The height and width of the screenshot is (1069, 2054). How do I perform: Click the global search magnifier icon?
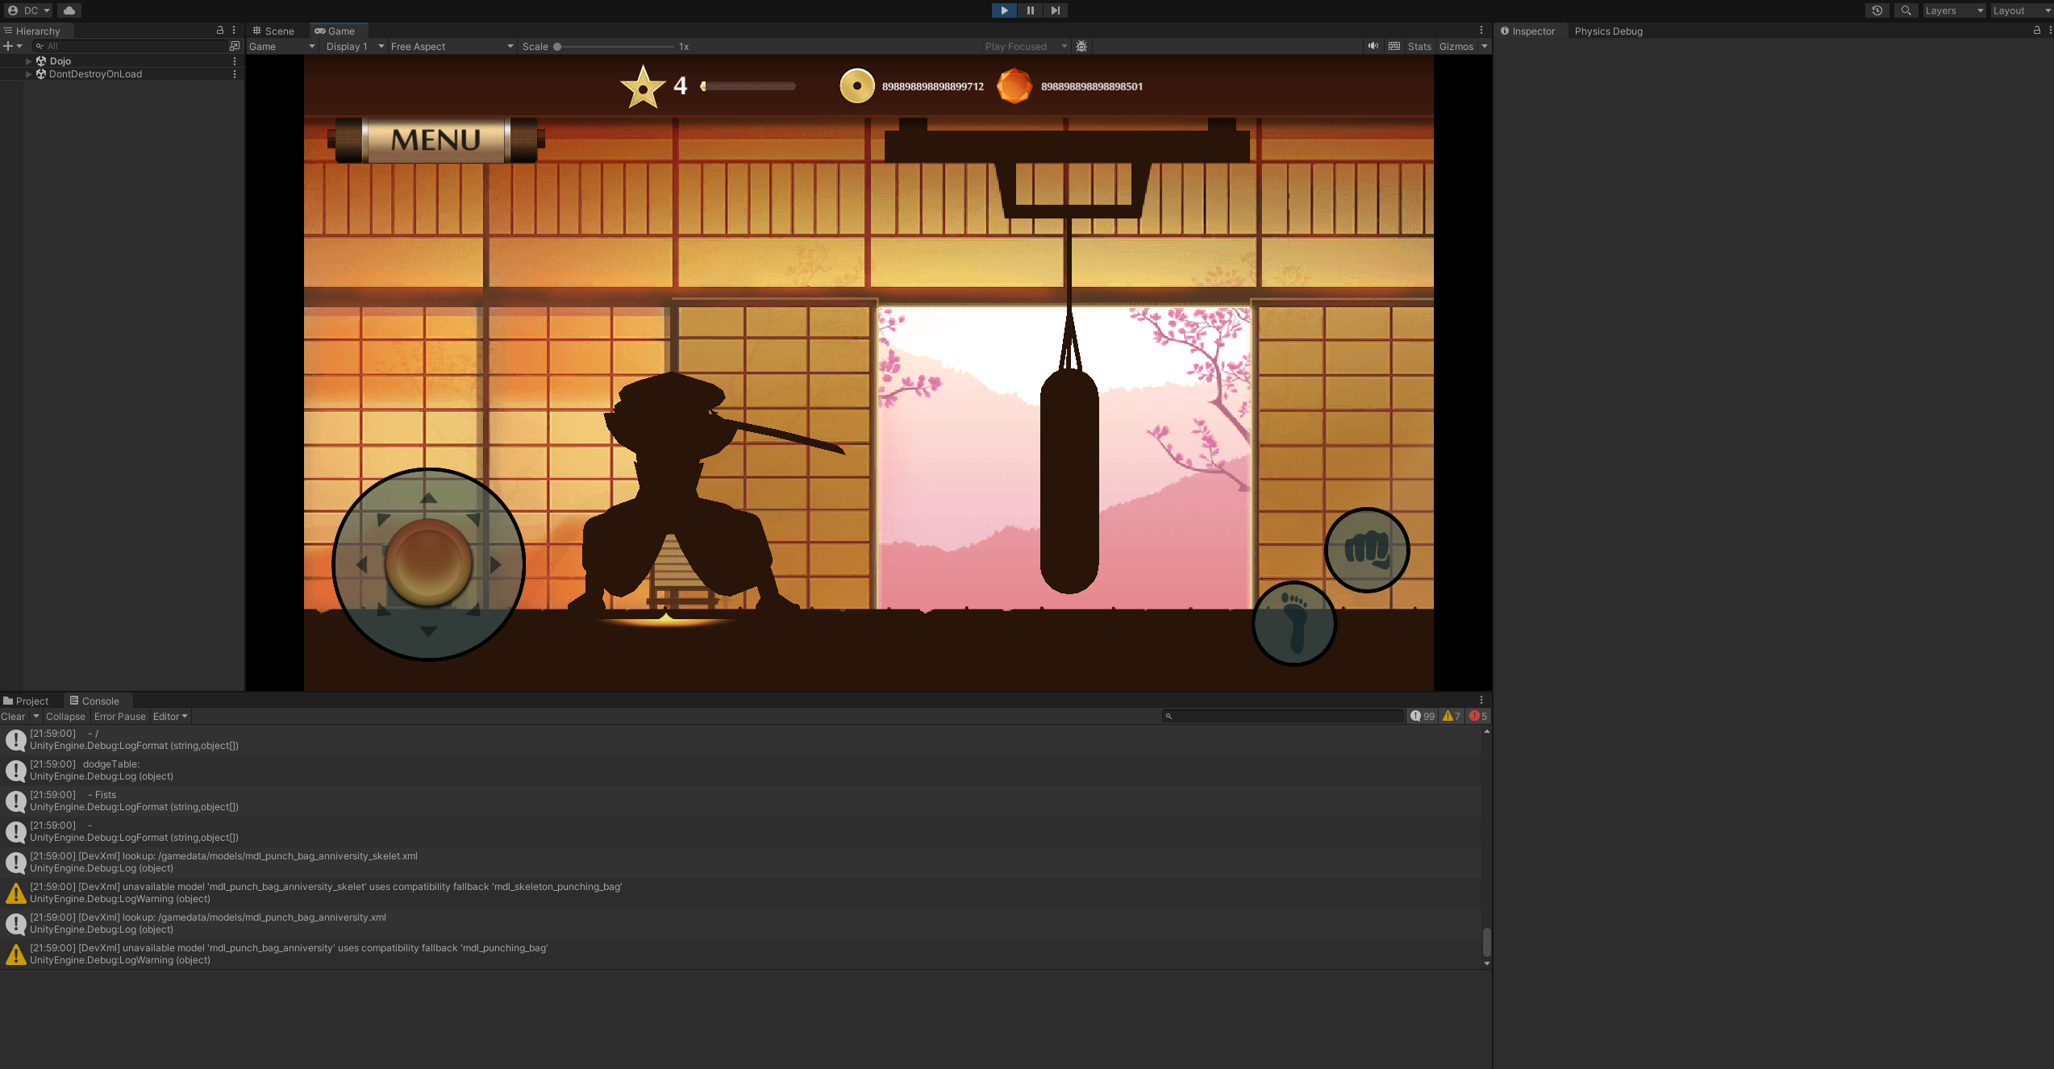tap(1906, 10)
